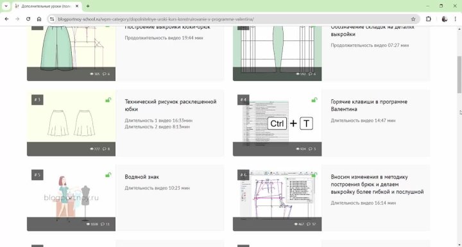Go to the browser home page icon
The image size is (462, 247).
pos(39,19)
